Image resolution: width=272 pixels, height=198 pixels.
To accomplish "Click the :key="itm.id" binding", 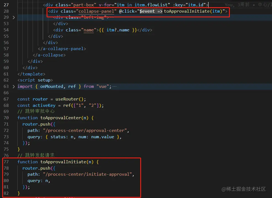I will [x=189, y=5].
